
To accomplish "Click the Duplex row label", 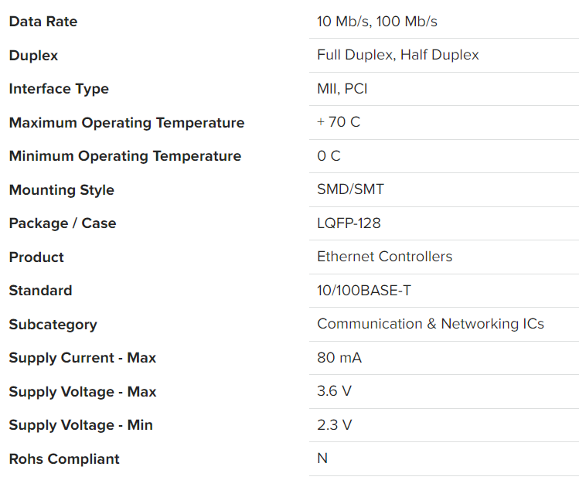I will pos(33,56).
